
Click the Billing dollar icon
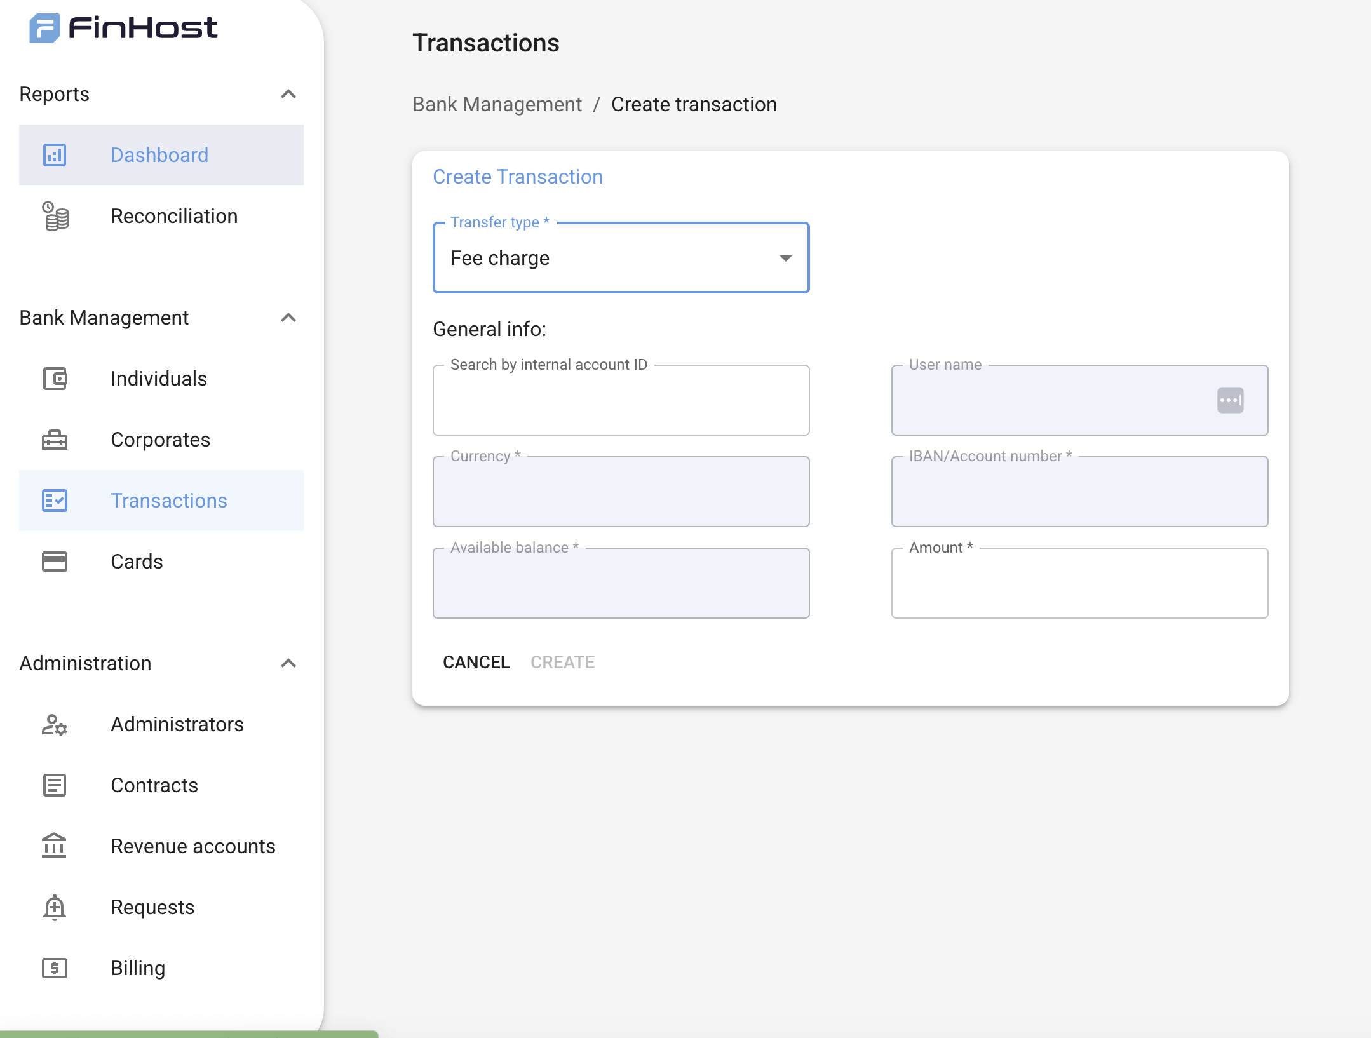point(55,967)
